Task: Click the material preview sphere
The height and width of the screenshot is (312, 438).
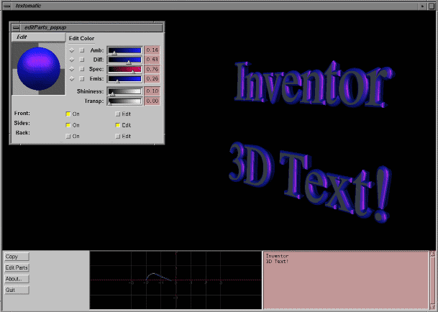Action: tap(39, 69)
